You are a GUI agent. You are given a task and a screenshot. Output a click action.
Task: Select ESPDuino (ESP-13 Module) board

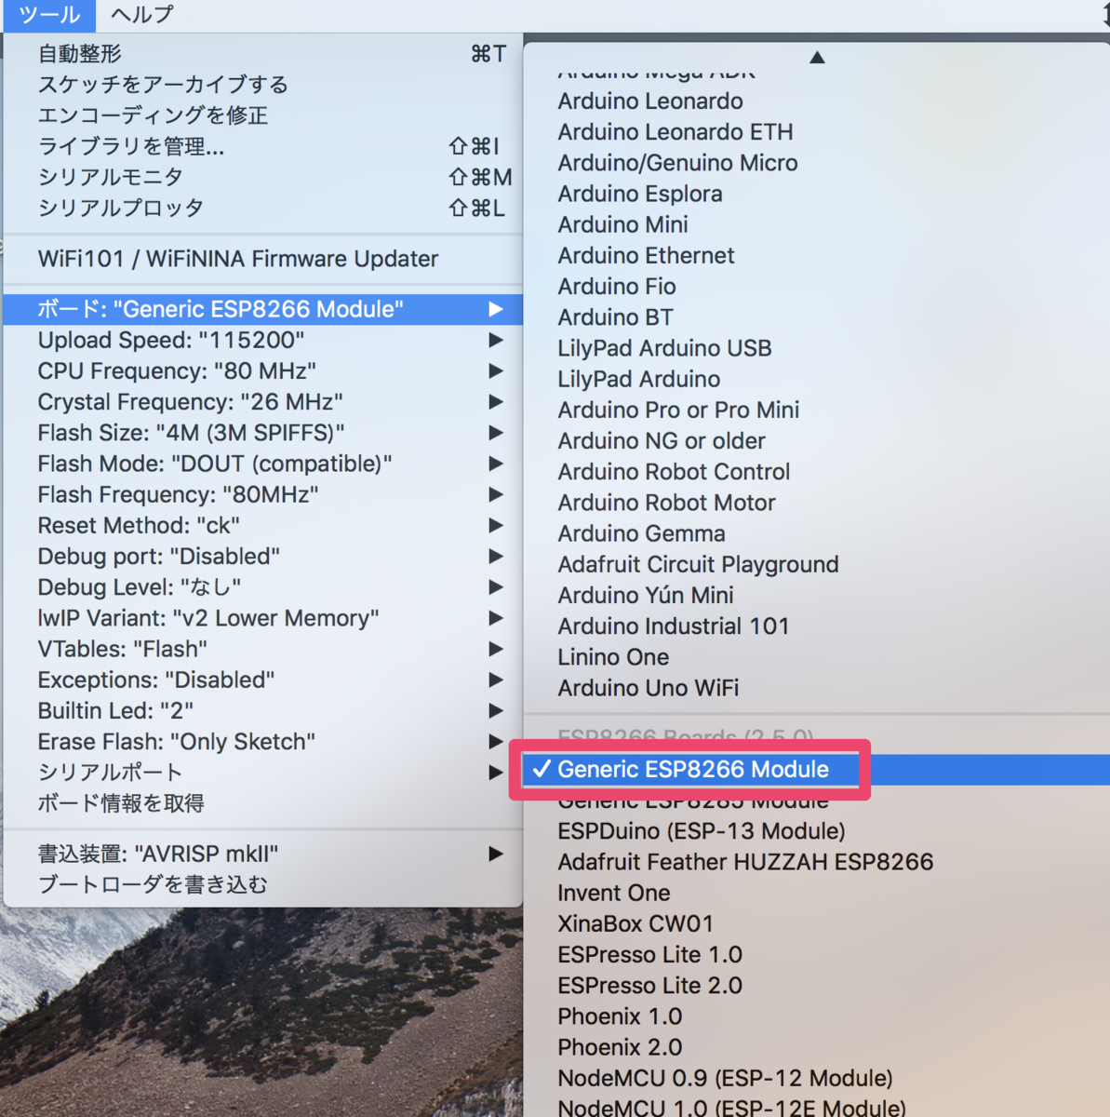coord(817,830)
